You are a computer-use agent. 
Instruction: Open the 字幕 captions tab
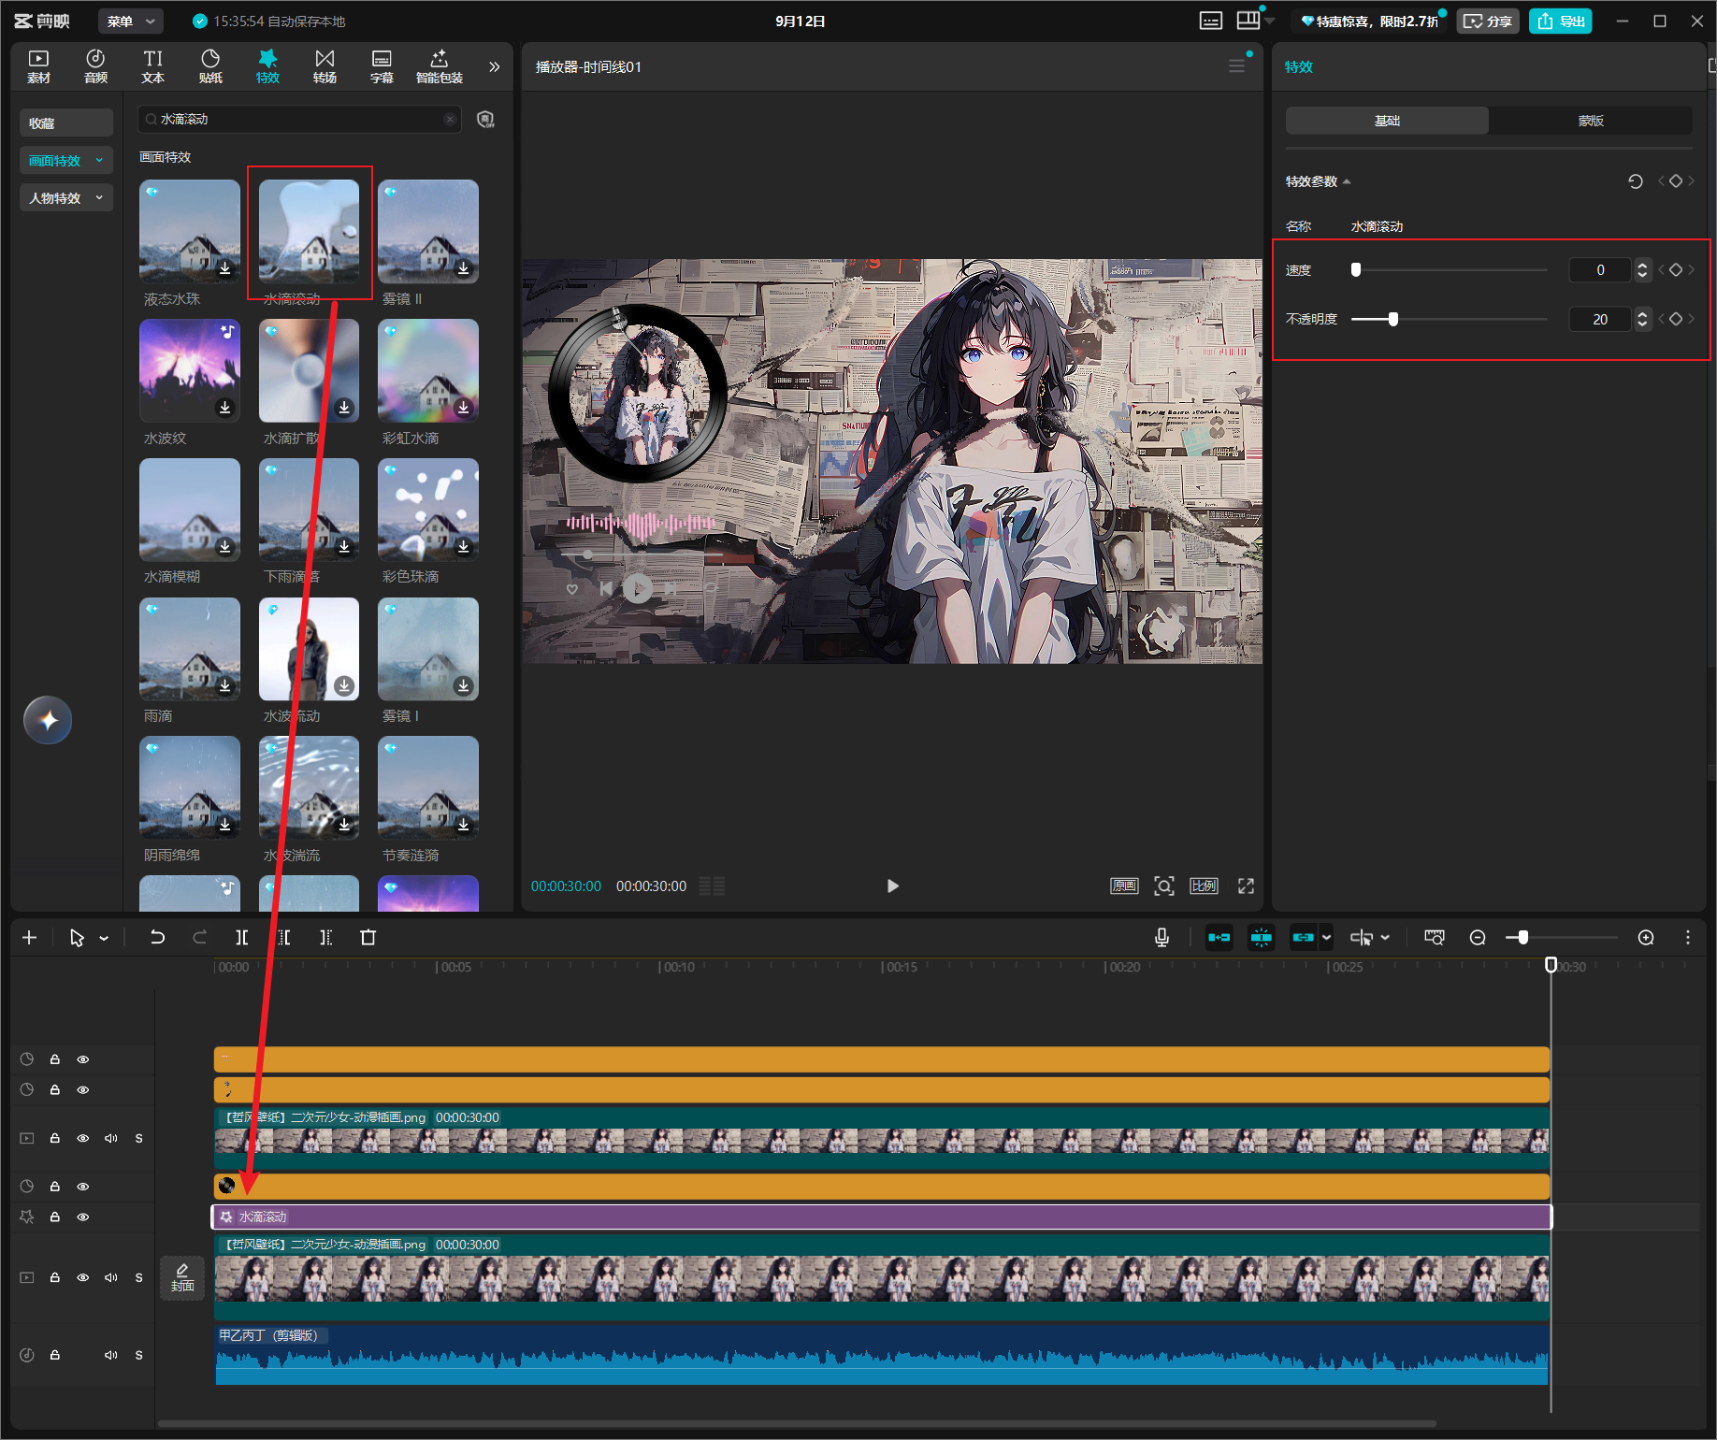(x=382, y=66)
